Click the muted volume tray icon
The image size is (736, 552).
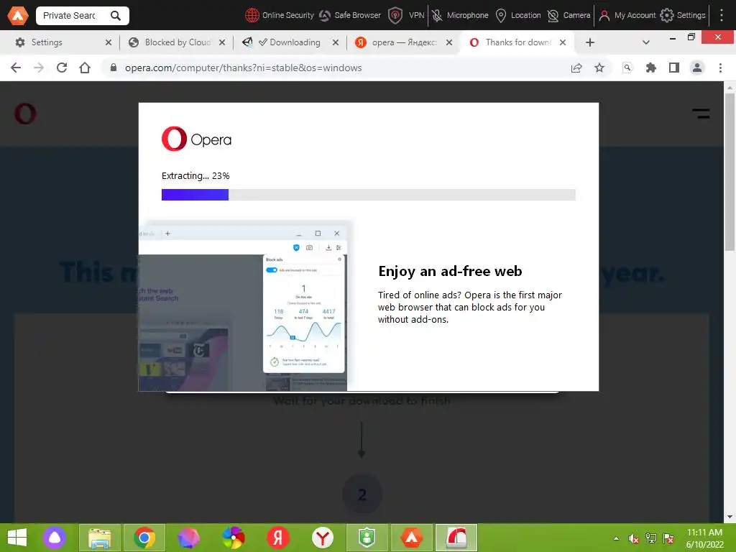[x=633, y=538]
